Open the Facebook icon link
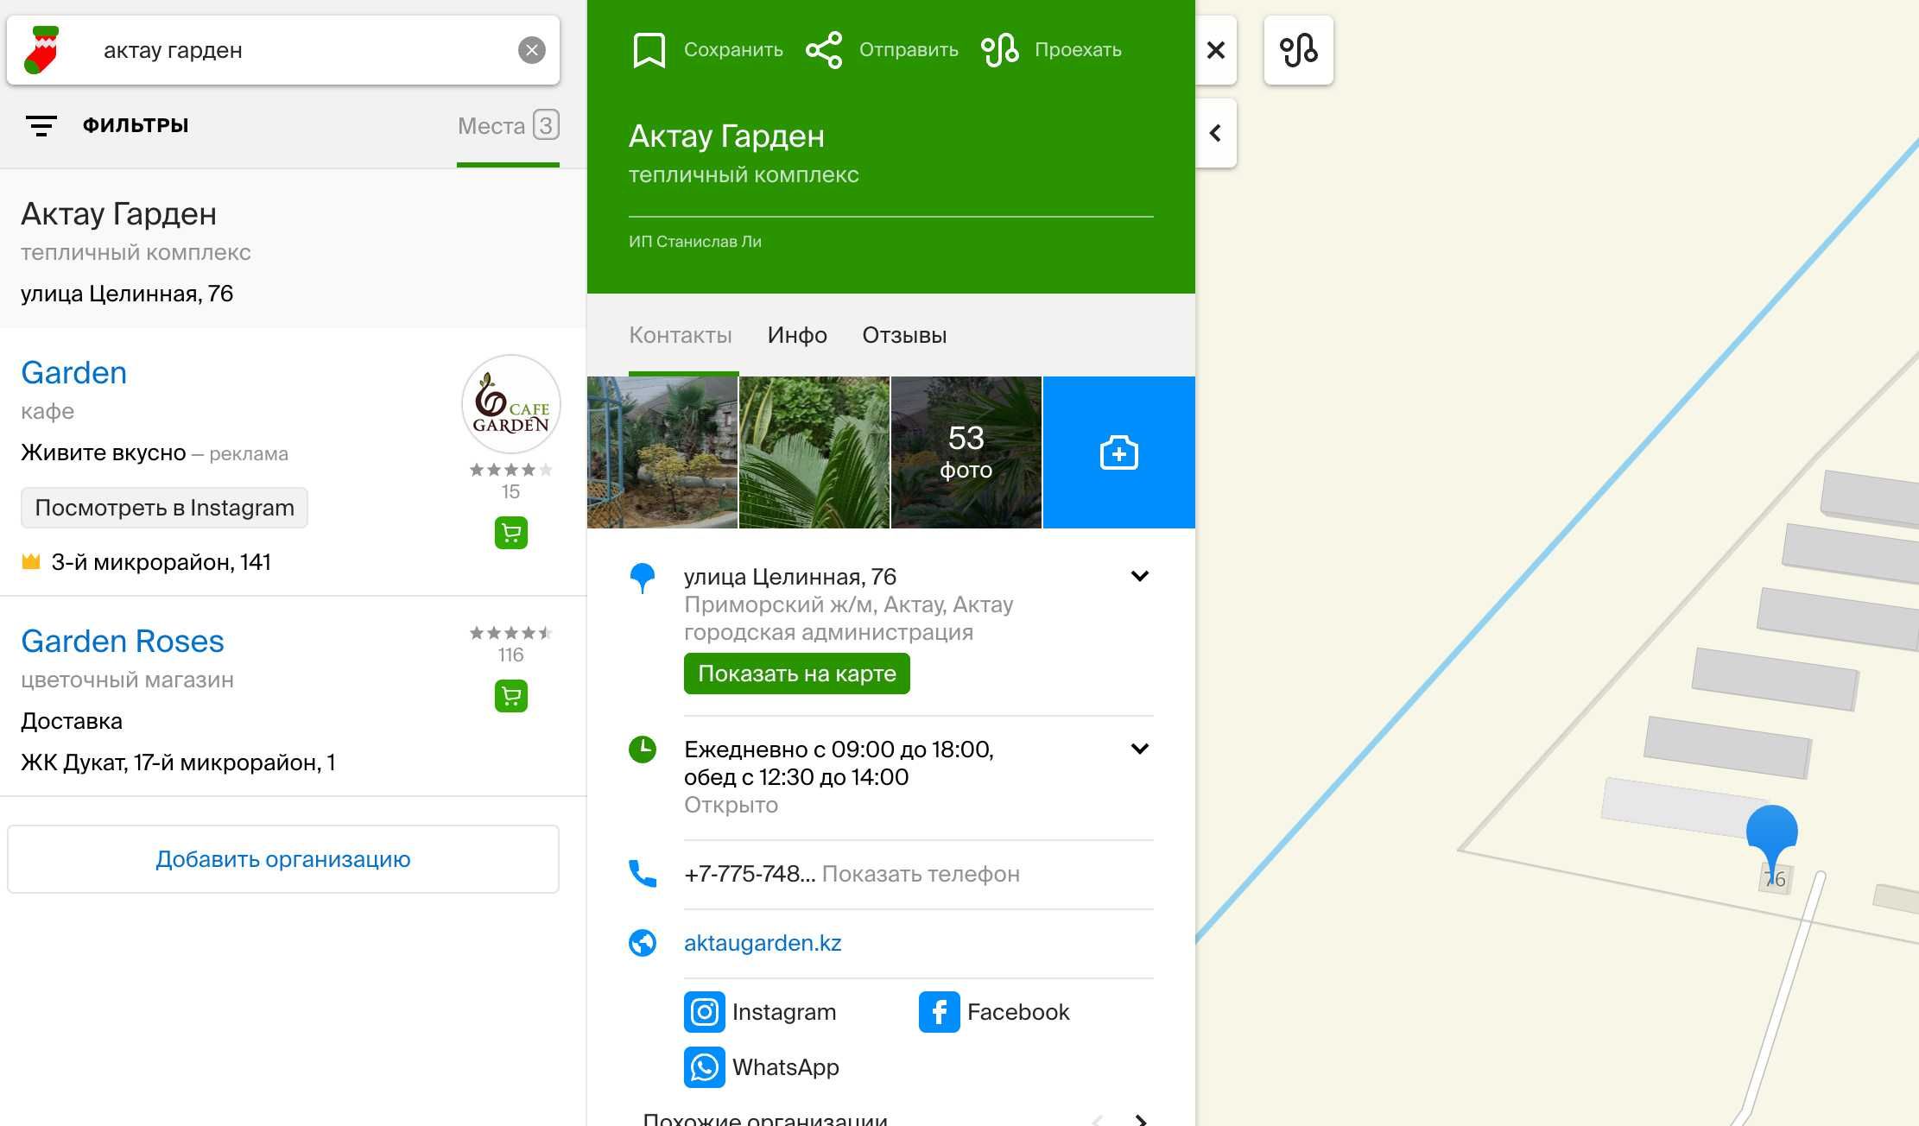 (x=940, y=1012)
